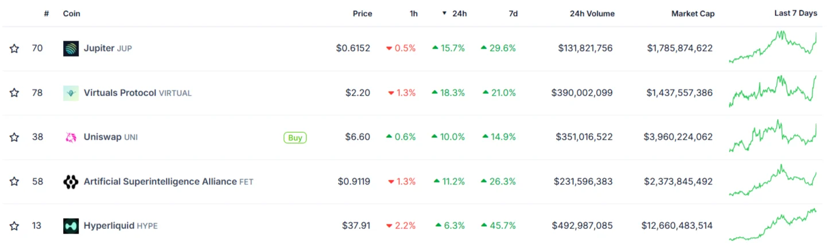The image size is (834, 245).
Task: Click the Jupiter coin logo icon
Action: 71,49
